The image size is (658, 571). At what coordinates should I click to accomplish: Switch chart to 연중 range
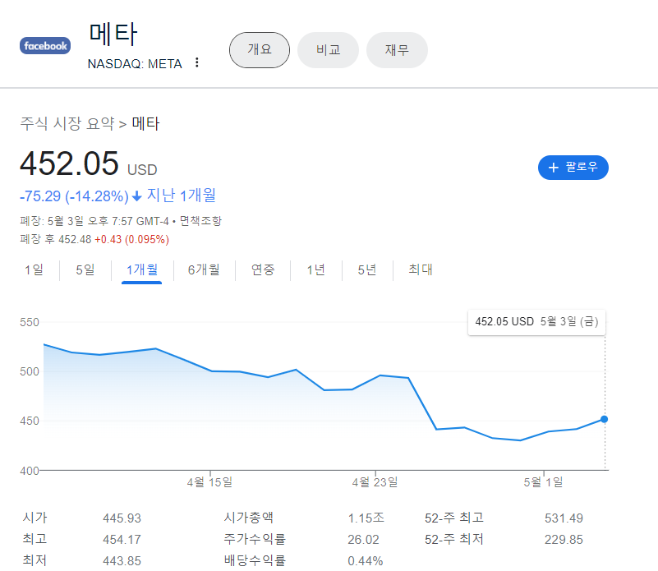coord(263,269)
